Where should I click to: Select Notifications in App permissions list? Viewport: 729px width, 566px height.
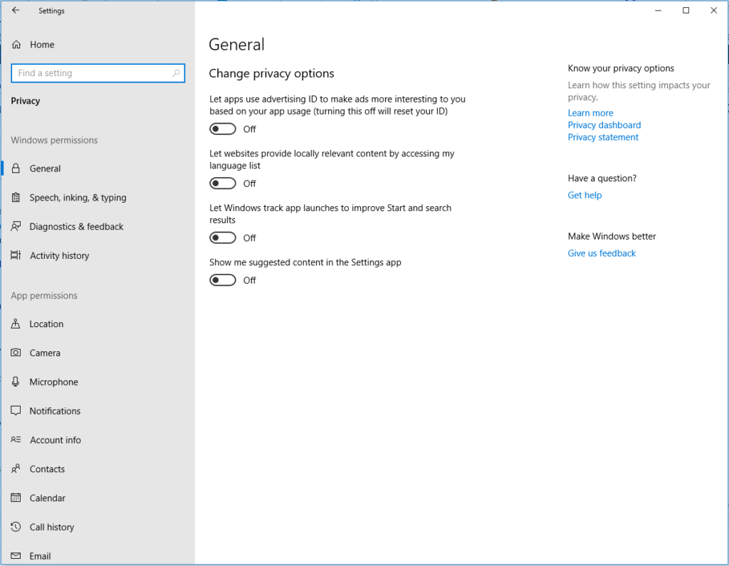coord(55,411)
